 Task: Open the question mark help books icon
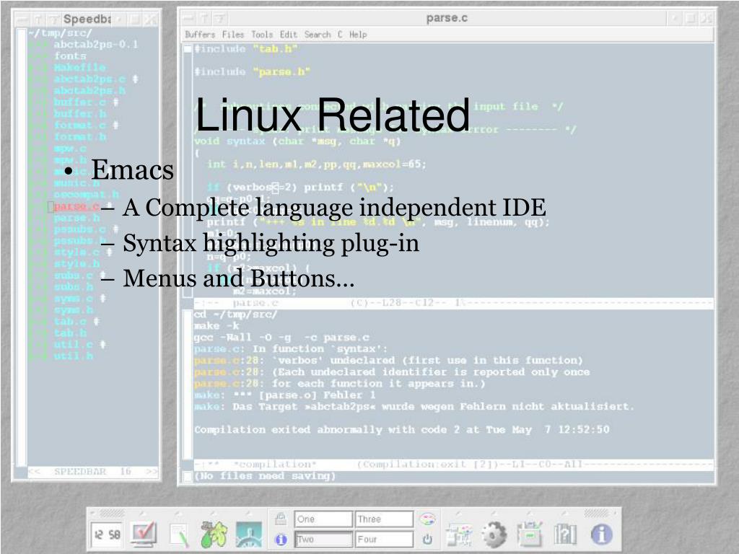point(565,535)
